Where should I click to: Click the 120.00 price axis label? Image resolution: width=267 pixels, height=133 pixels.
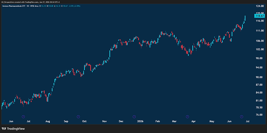[260, 13]
